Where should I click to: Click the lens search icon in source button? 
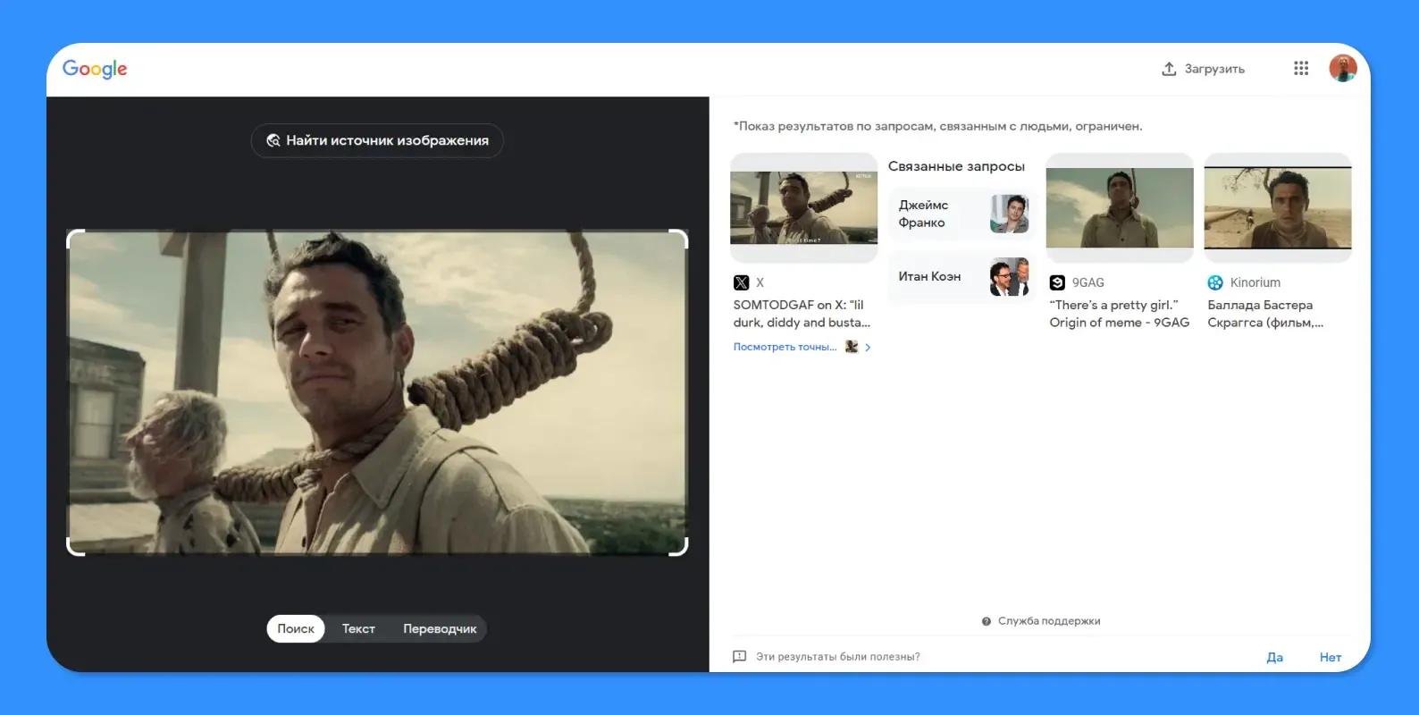[x=273, y=140]
